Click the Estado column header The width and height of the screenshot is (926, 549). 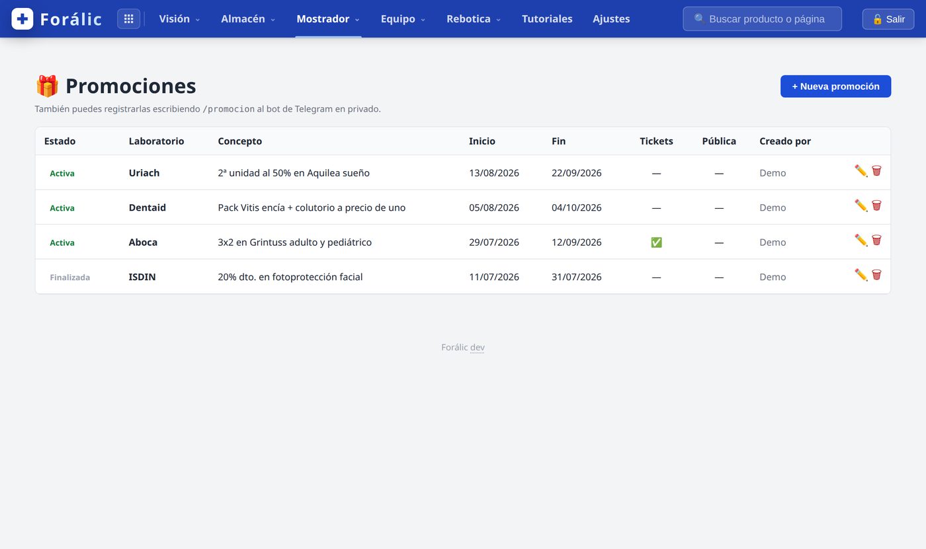coord(60,141)
